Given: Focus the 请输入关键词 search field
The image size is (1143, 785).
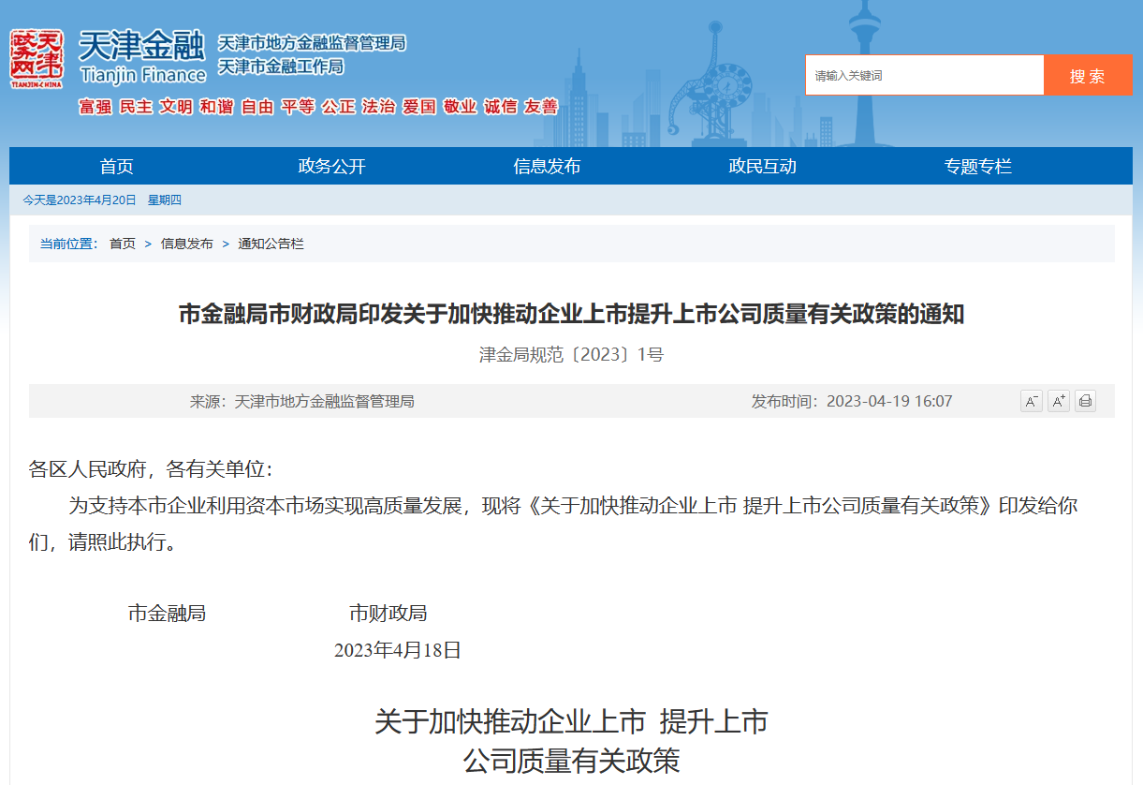Looking at the screenshot, I should click(x=925, y=75).
